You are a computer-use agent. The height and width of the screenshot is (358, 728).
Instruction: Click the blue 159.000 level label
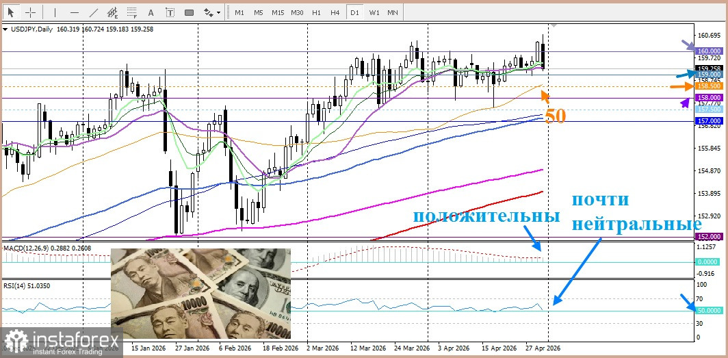click(708, 74)
